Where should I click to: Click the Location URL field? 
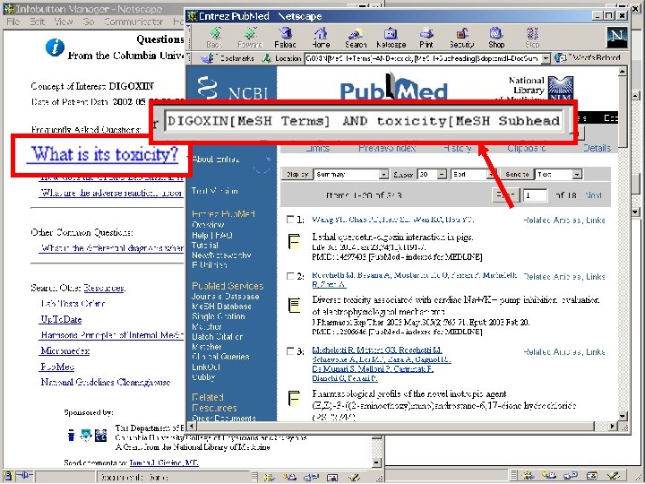(423, 58)
